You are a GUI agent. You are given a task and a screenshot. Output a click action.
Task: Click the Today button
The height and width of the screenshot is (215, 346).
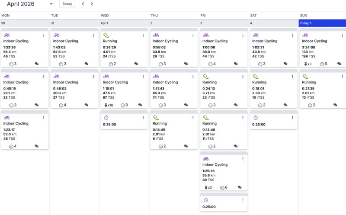67,4
